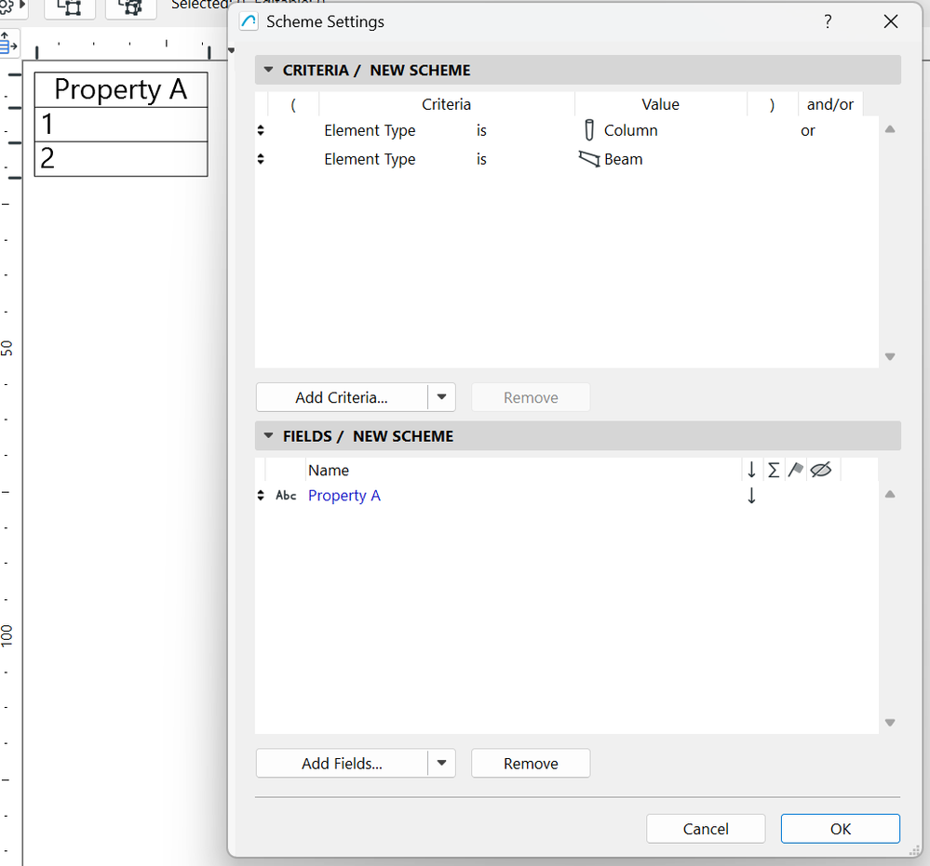Click the Property A header in schedule table
Screen dimensions: 930x866
(x=121, y=89)
